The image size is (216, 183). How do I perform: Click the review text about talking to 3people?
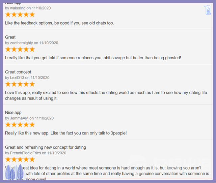pos(66,133)
